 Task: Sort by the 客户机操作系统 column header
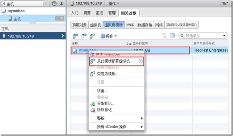pyautogui.click(x=211, y=43)
